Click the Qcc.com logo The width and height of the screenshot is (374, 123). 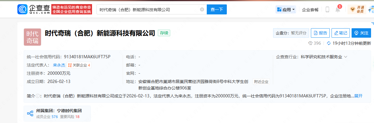point(33,9)
